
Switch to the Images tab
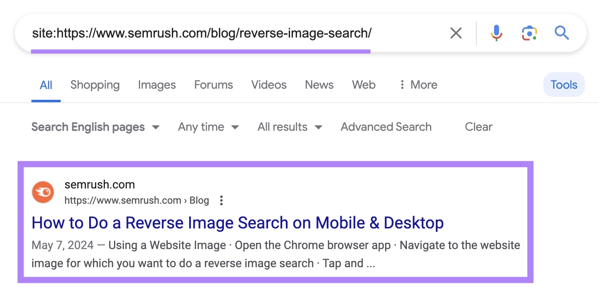point(157,85)
